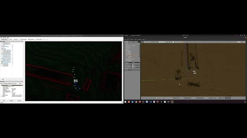
Task: Insert a box shape in Gazebo
Action: [x=160, y=42]
